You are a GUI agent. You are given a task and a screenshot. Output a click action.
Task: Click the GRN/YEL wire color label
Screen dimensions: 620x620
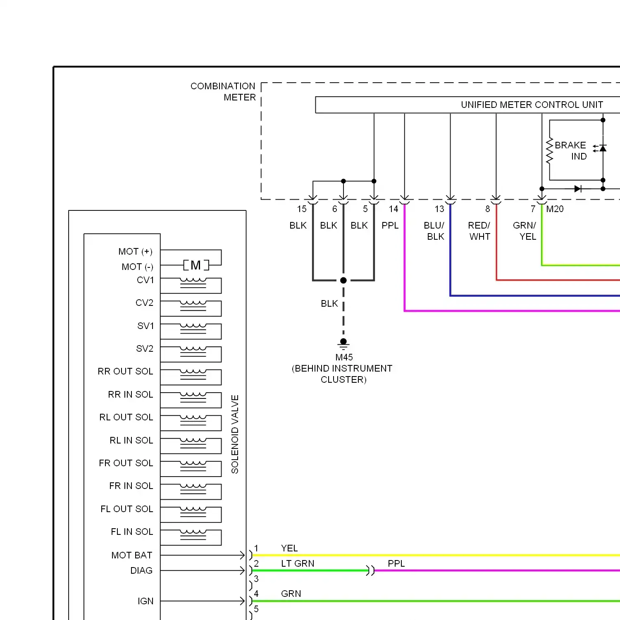[x=525, y=231]
